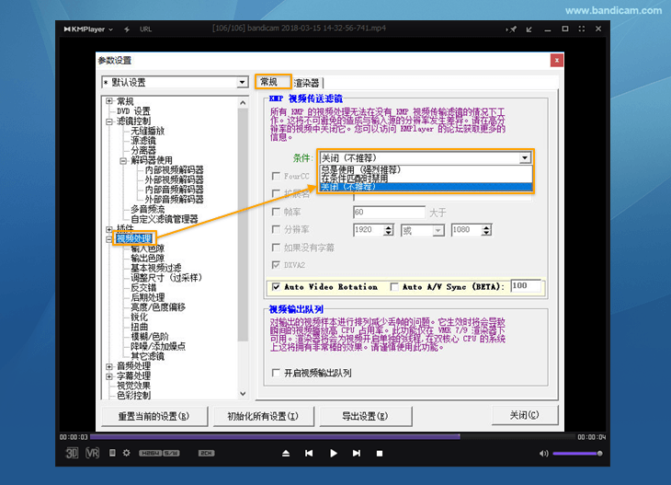Image resolution: width=671 pixels, height=485 pixels.
Task: Collapse the 解码器使用 tree node
Action: coord(123,161)
